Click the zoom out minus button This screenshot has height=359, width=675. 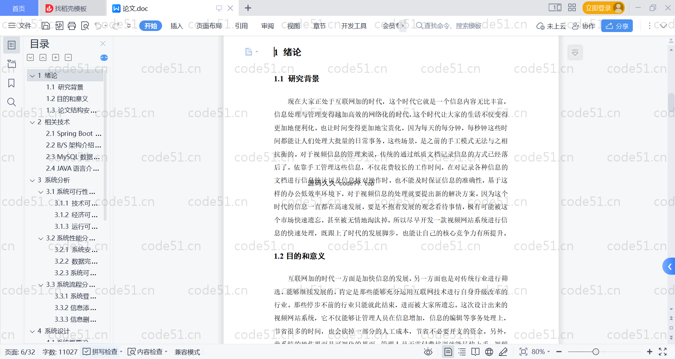[x=559, y=352]
